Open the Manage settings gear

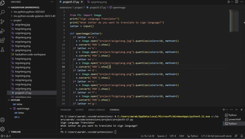point(2,129)
